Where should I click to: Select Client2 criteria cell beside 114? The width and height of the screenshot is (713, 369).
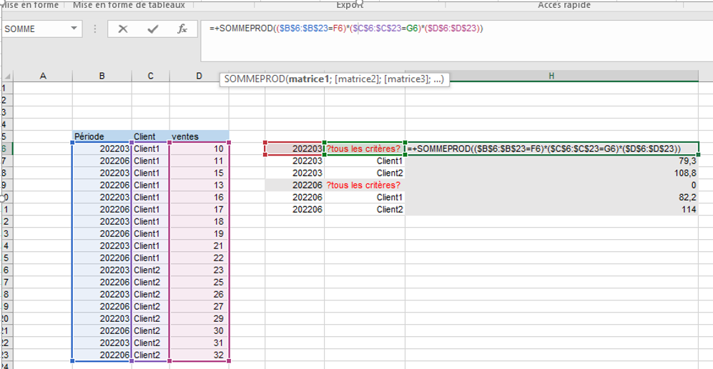pos(364,209)
